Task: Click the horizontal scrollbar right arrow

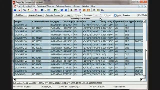Action: (x=141, y=80)
